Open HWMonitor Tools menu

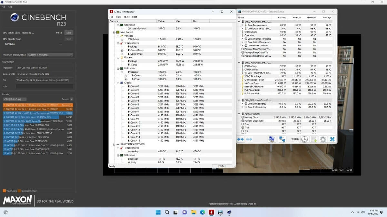coord(127,17)
